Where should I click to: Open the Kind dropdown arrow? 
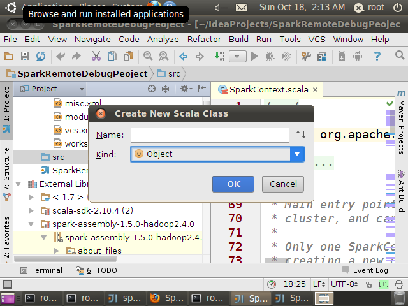pos(297,154)
